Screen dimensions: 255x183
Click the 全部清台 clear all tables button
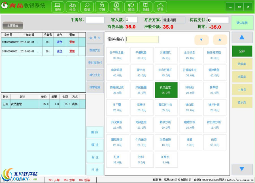[x=13, y=25]
